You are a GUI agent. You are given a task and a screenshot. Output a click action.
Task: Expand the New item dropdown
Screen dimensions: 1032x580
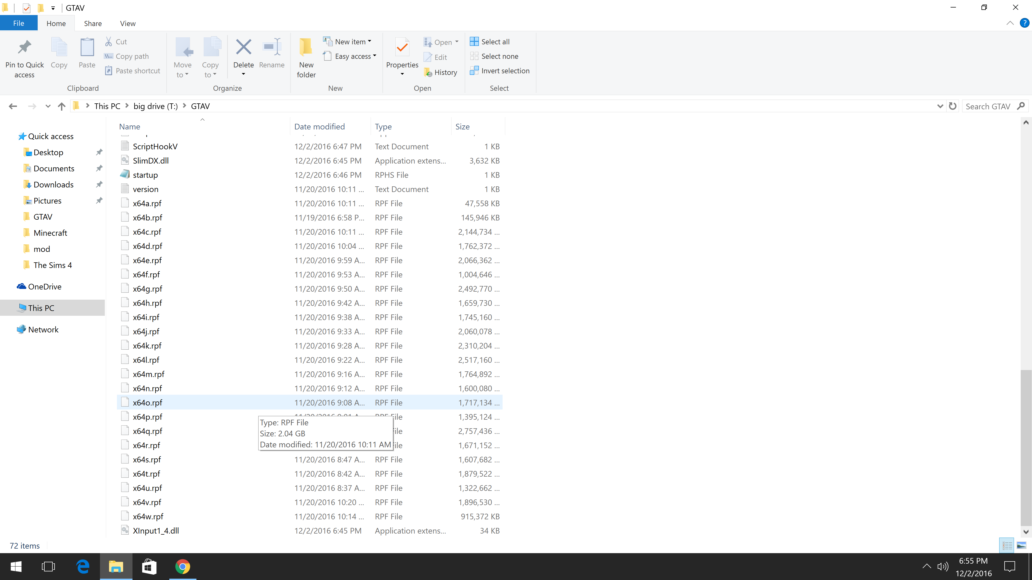(x=369, y=41)
